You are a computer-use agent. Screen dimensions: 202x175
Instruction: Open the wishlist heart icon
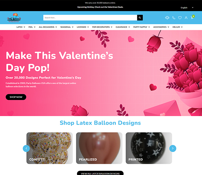(x=180, y=18)
